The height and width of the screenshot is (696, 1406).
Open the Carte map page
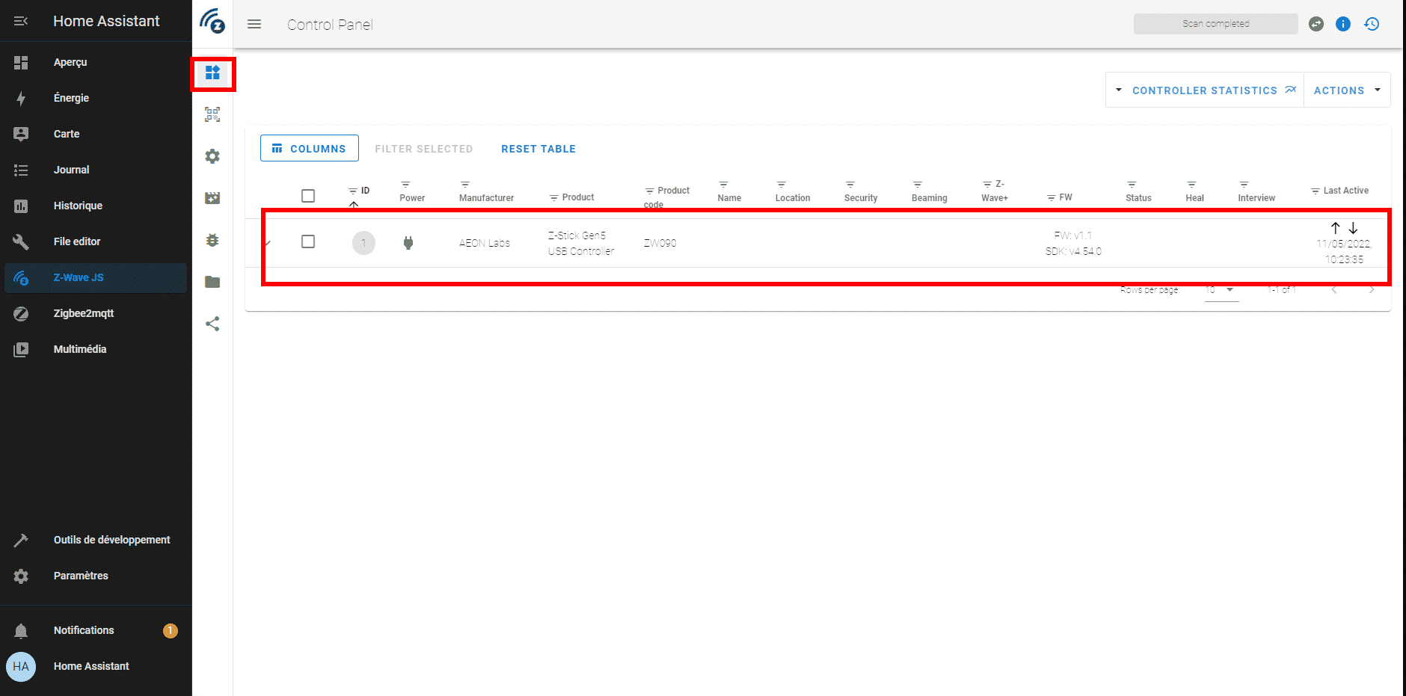tap(96, 134)
